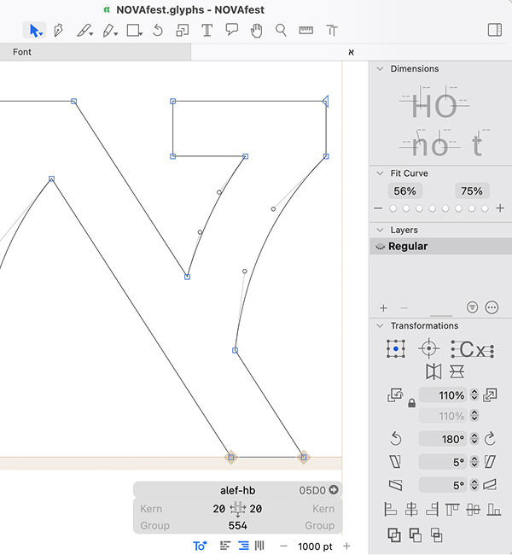Select the Primitives rectangle tool
The image size is (512, 555).
[x=135, y=31]
